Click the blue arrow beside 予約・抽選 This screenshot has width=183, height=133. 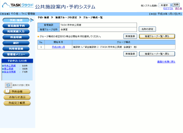pos(32,20)
